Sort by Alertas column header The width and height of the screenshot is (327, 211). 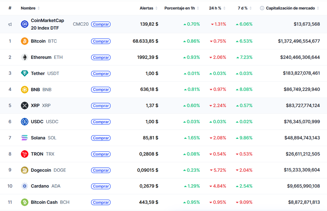click(147, 8)
